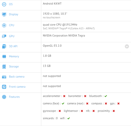Select the 'accelerometer :' feature label

52,96
